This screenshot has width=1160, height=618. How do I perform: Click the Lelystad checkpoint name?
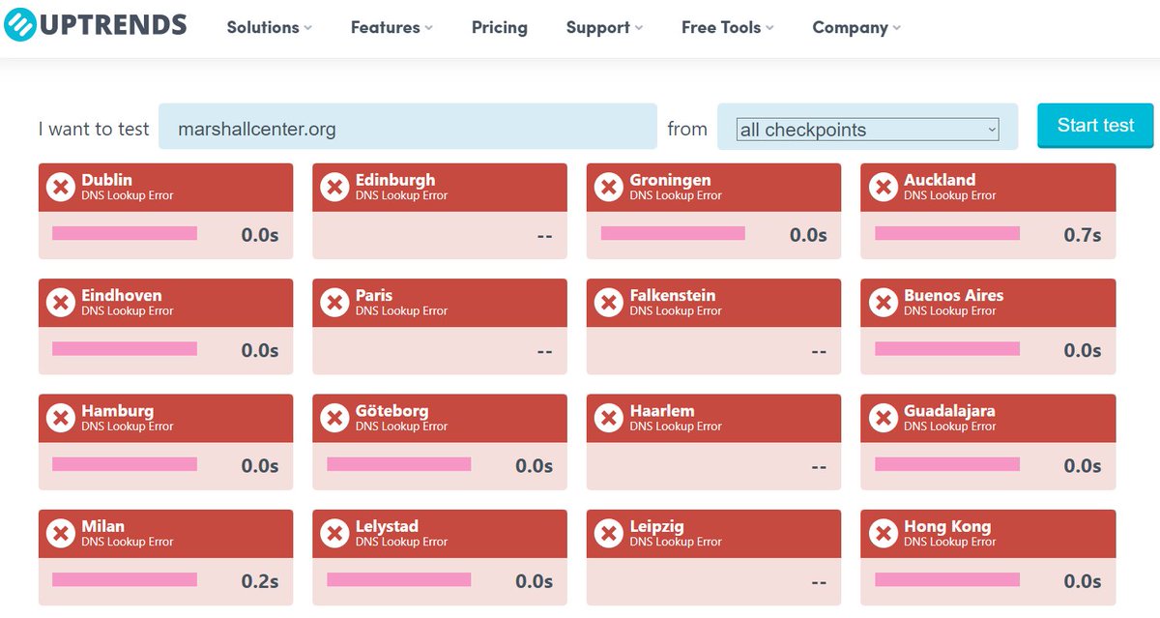(x=387, y=526)
